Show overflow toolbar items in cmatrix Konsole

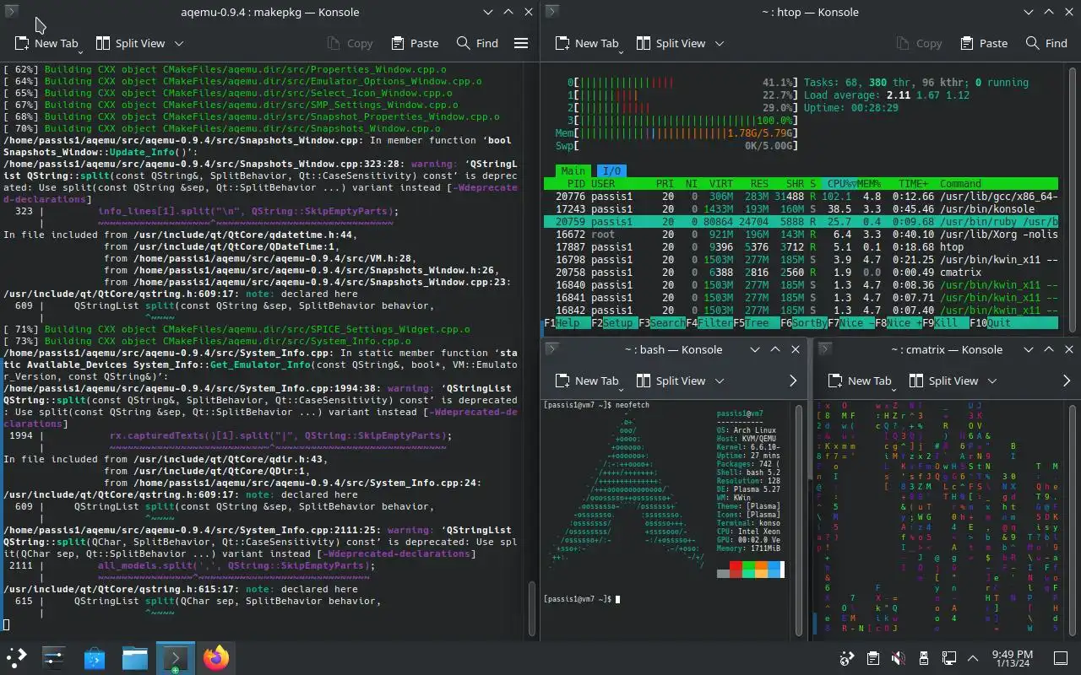(x=1067, y=381)
